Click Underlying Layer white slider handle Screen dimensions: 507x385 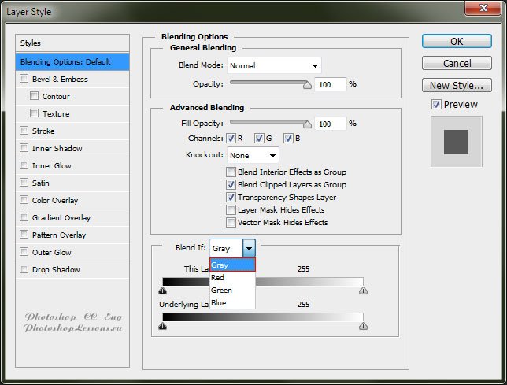[x=363, y=325]
